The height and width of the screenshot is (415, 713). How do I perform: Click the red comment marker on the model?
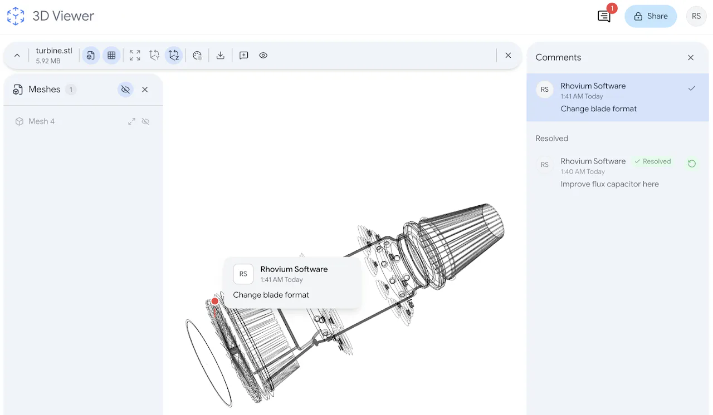215,302
